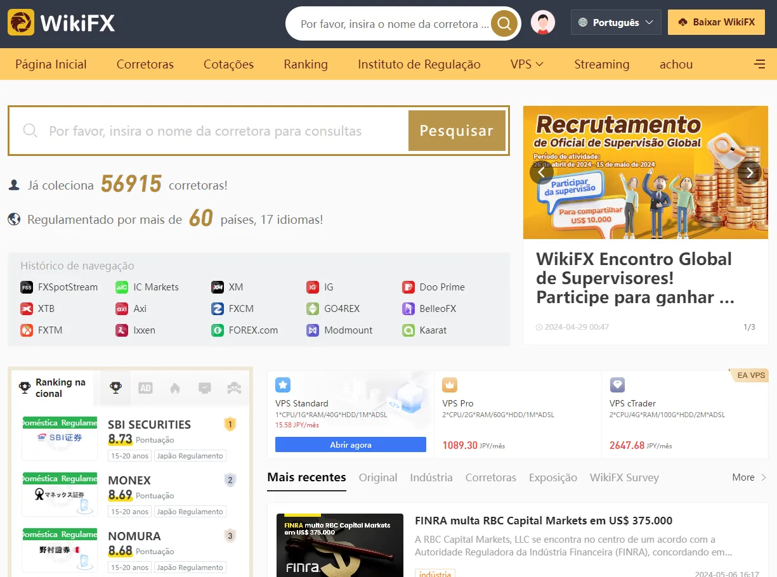Open the FXTM broker entry
The image size is (777, 577).
[41, 330]
